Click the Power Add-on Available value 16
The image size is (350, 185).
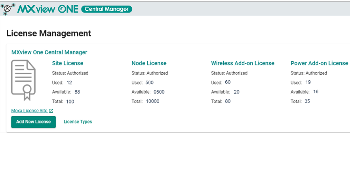pyautogui.click(x=316, y=92)
